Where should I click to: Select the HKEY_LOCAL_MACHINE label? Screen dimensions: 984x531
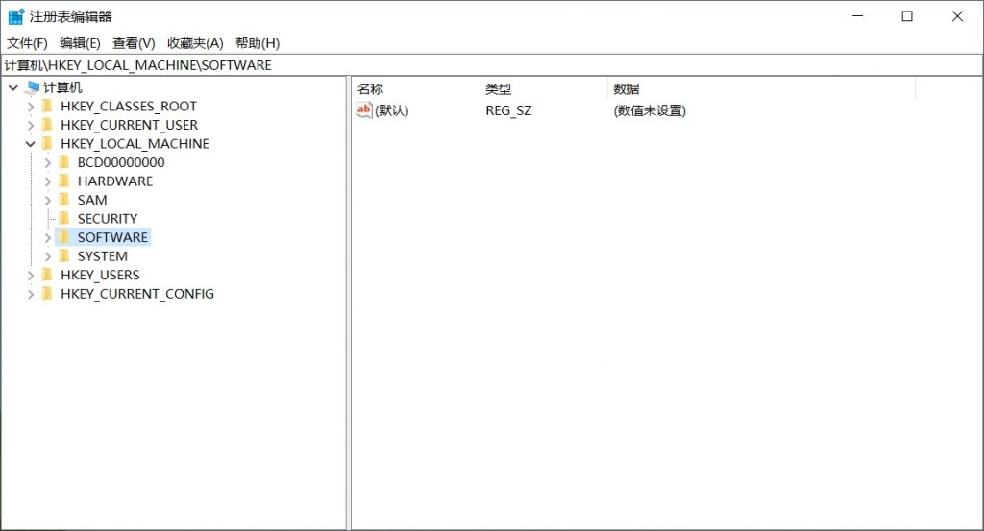point(135,144)
